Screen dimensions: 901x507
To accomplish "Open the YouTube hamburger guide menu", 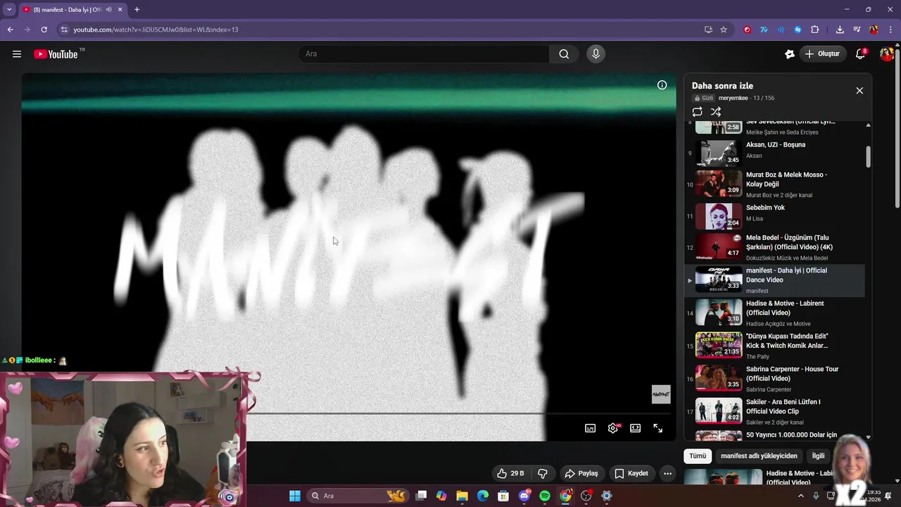I will [x=17, y=54].
